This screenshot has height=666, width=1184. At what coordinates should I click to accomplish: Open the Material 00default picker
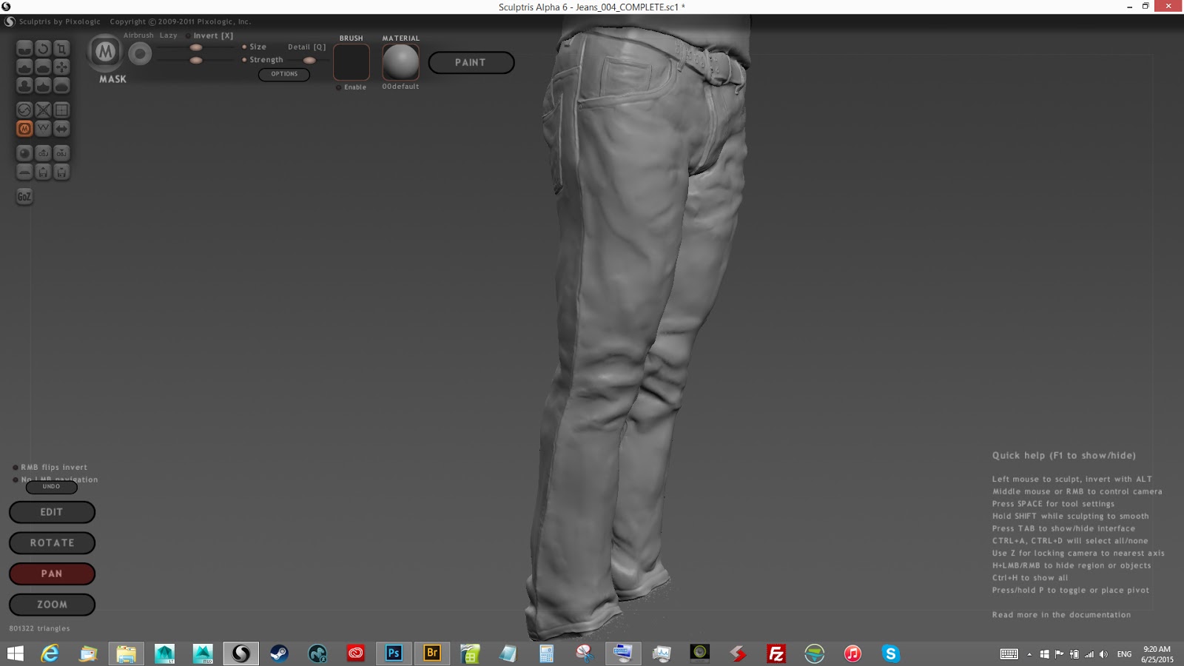tap(400, 62)
